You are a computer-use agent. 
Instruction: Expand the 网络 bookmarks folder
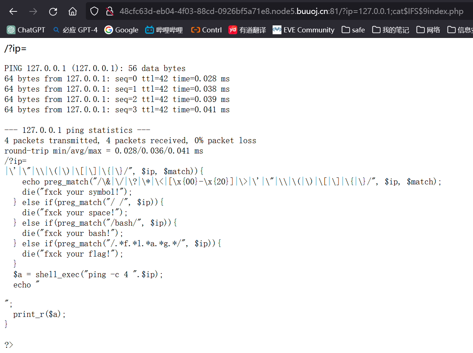coord(428,30)
